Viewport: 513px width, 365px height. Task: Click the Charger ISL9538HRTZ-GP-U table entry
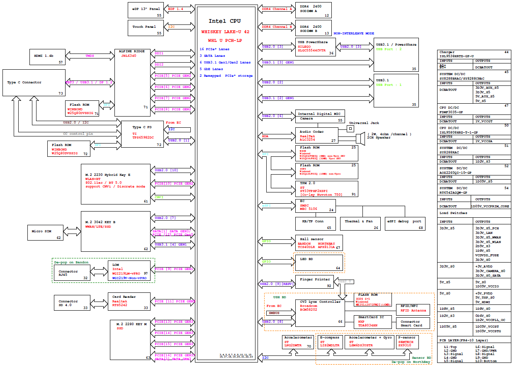click(x=474, y=54)
